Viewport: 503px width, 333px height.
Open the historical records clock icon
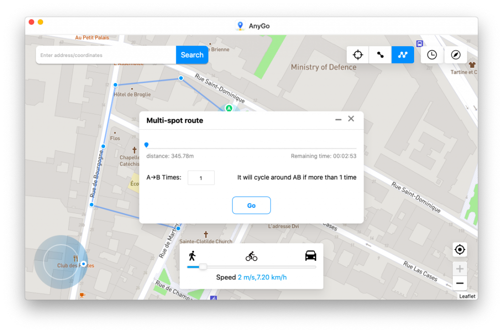click(432, 55)
